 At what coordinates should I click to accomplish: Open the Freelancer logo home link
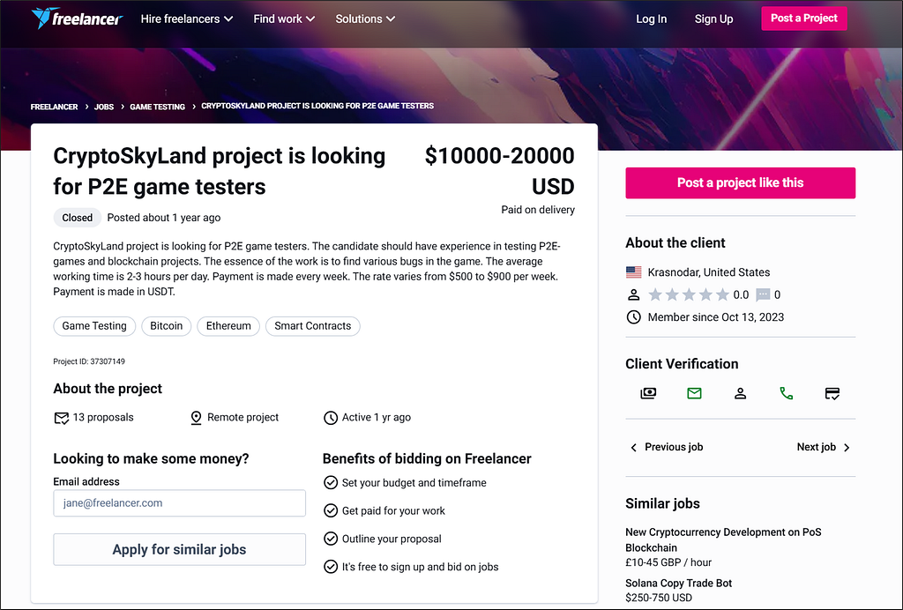coord(78,19)
